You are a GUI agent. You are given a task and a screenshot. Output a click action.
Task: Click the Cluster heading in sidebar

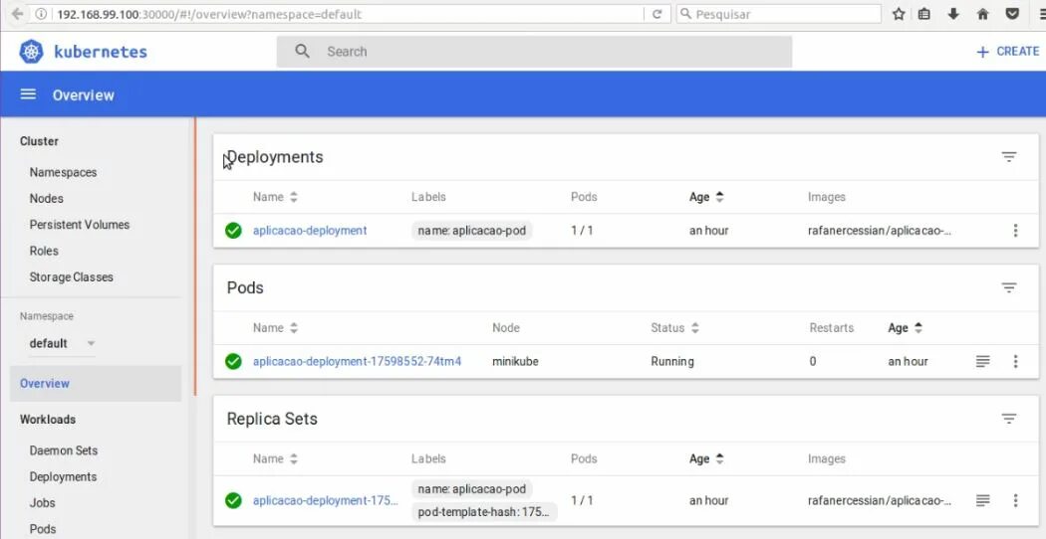pyautogui.click(x=40, y=141)
